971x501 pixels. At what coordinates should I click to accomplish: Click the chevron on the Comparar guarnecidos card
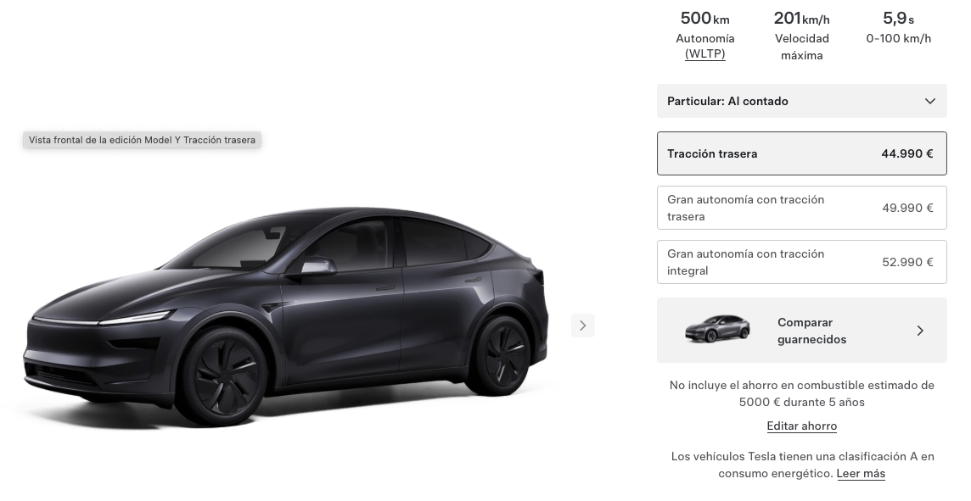(920, 331)
